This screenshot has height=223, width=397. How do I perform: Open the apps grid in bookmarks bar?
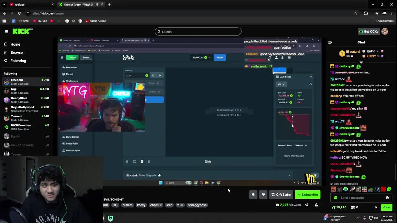[4, 21]
